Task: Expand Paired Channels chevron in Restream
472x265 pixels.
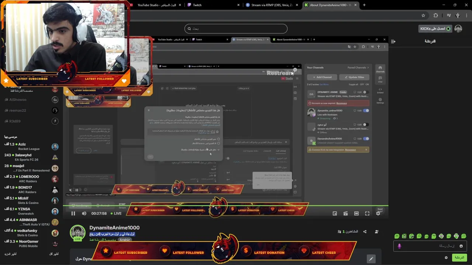Action: pos(368,68)
